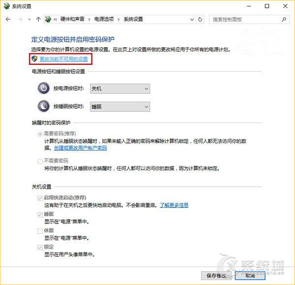Close the 系统设置 window
This screenshot has width=295, height=285.
click(x=285, y=6)
